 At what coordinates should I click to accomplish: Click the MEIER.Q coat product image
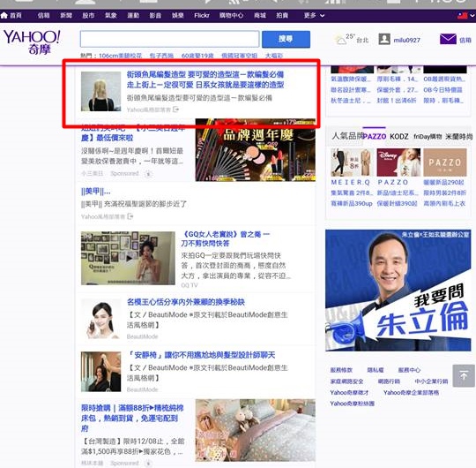[x=353, y=162]
